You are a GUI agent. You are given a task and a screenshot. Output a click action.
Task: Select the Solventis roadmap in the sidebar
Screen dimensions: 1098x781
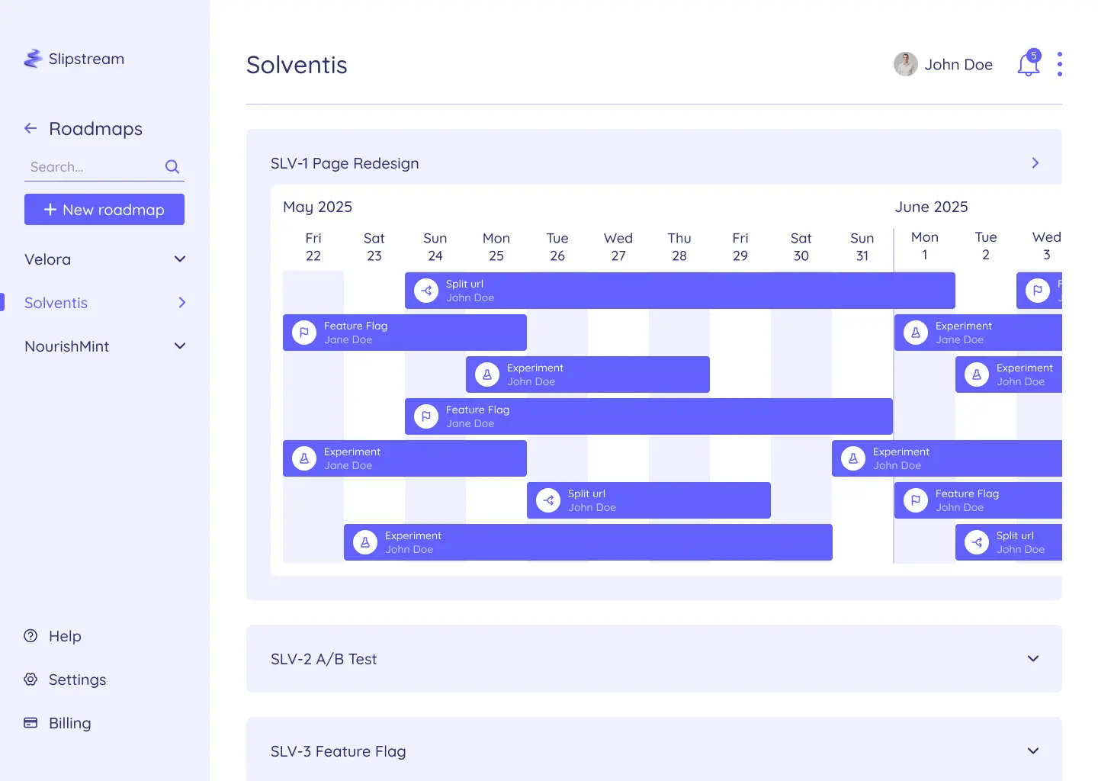(56, 303)
